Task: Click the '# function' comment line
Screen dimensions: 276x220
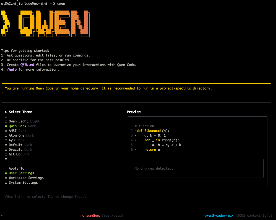Action: coord(144,126)
